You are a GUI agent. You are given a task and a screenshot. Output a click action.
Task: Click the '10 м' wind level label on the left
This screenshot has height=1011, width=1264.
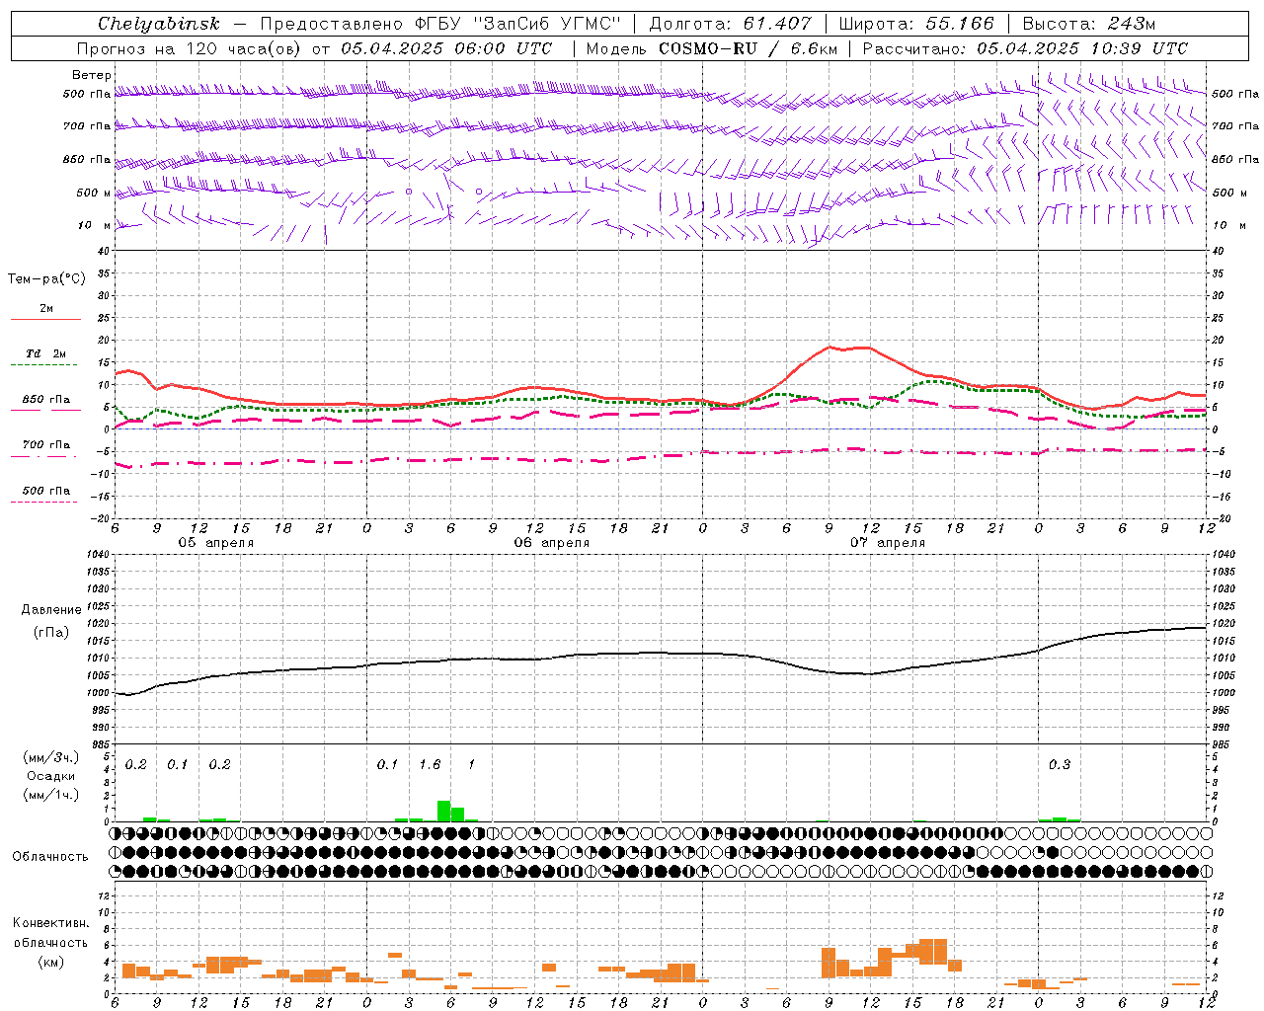95,226
